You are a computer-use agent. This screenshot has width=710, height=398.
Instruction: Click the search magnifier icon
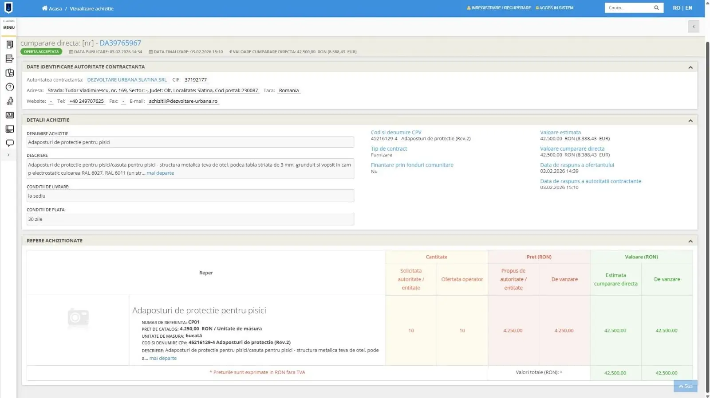pyautogui.click(x=656, y=8)
